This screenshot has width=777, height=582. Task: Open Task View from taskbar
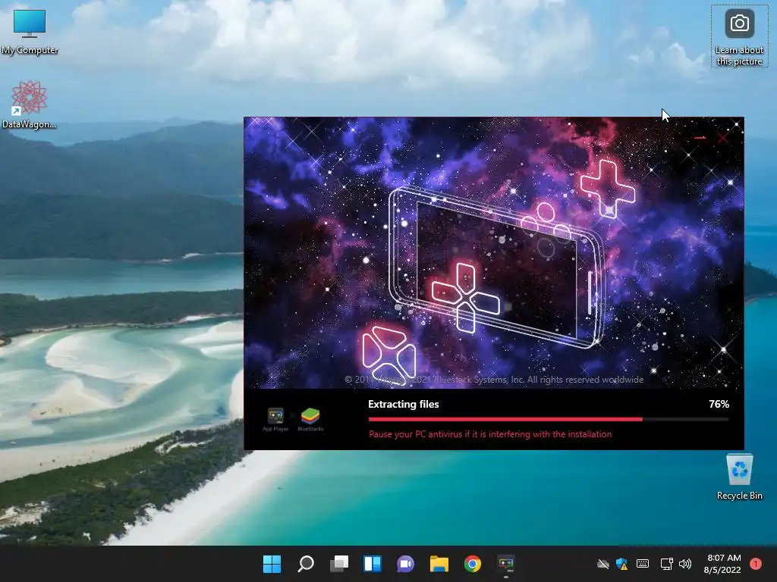click(339, 564)
